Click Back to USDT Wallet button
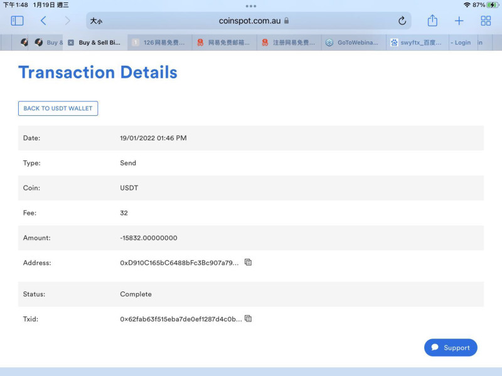The height and width of the screenshot is (376, 502). pos(58,108)
